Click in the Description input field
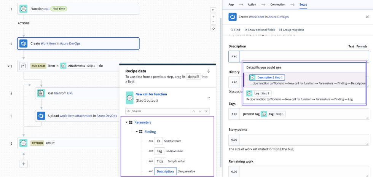373x177 pixels. 304,57
